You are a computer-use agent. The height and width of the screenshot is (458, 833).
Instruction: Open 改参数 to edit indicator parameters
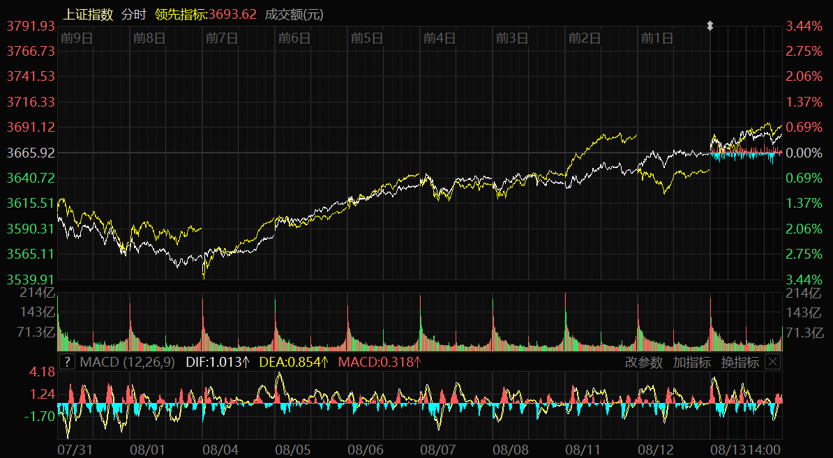(643, 362)
